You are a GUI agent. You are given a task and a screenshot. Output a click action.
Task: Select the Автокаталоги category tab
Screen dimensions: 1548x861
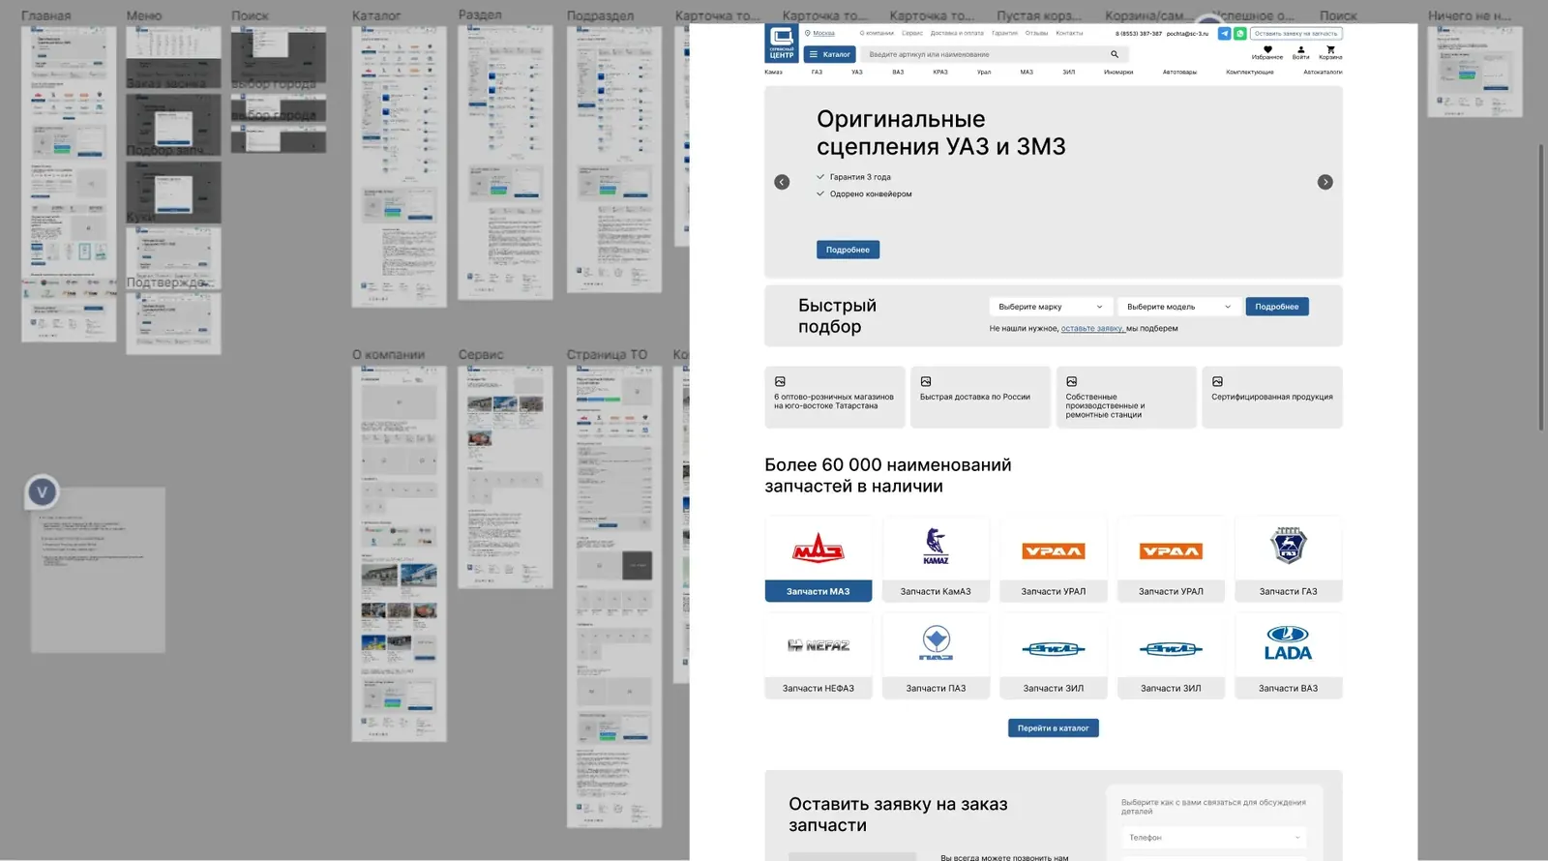pyautogui.click(x=1323, y=72)
